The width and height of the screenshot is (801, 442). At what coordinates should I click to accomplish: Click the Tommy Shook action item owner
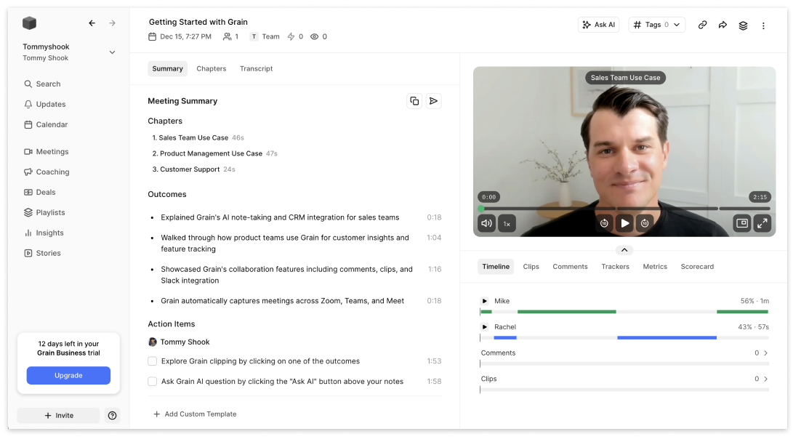coord(179,342)
